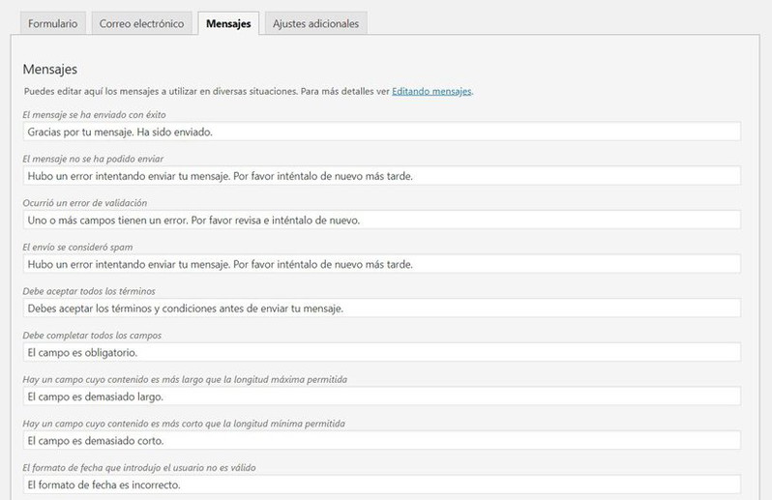Click the label 'El formato de fecha que introdujo el usuario no es válido'

tap(139, 467)
